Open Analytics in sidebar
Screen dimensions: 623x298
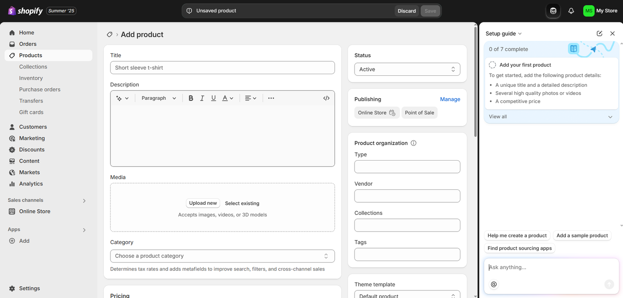coord(48,184)
